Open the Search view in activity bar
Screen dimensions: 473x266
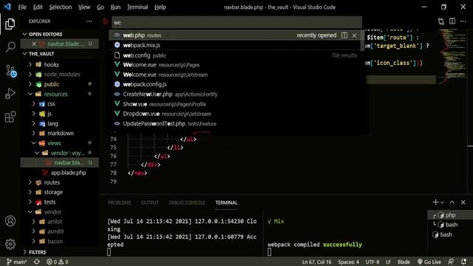tap(10, 47)
